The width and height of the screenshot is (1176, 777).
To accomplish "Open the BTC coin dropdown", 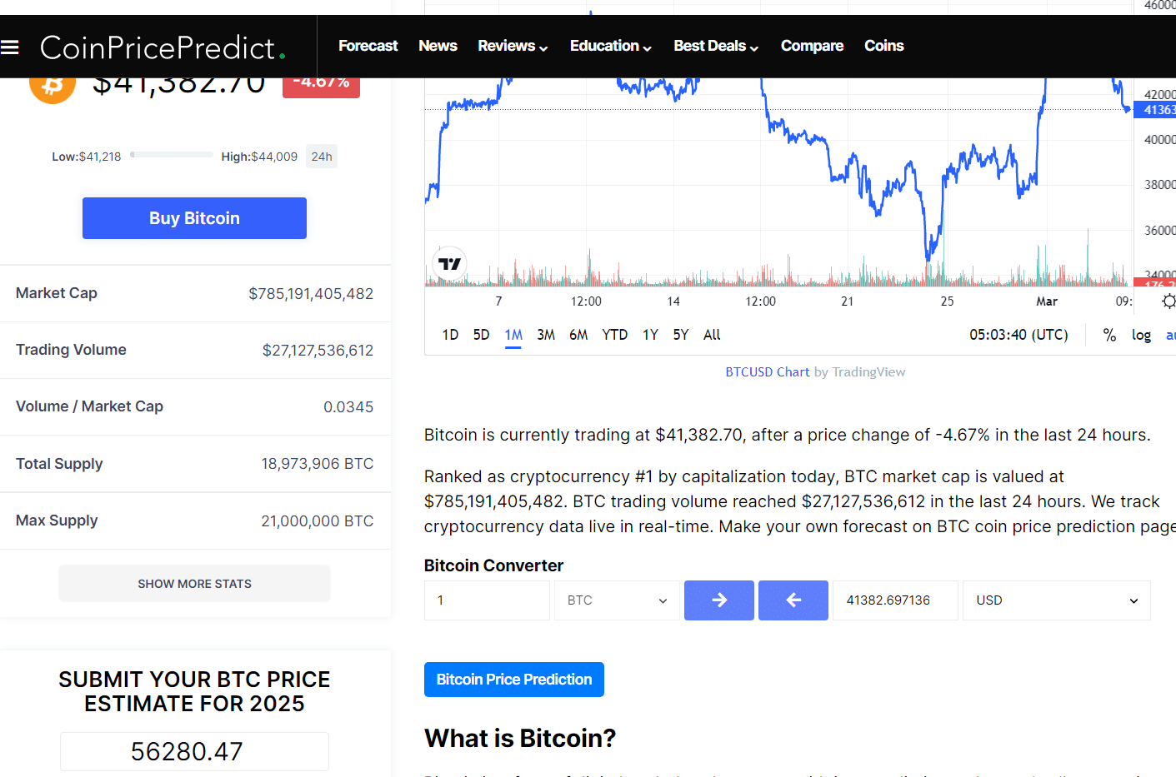I will [x=616, y=600].
